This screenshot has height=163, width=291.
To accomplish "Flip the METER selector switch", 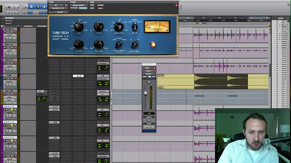I will click(135, 27).
